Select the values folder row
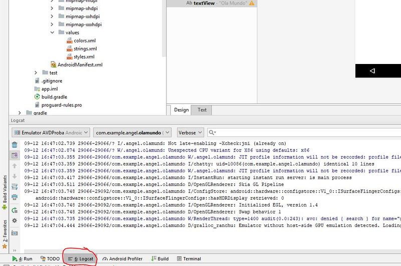 pyautogui.click(x=69, y=32)
